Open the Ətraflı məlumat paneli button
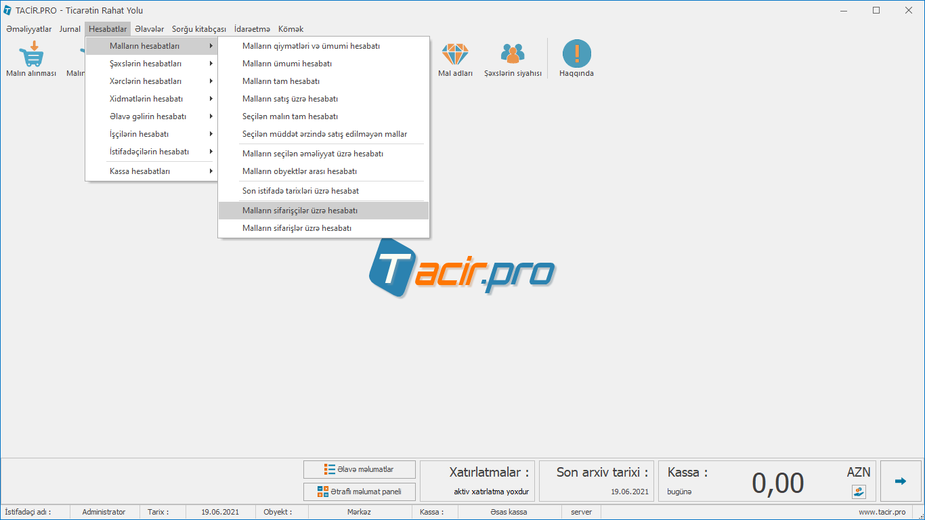The width and height of the screenshot is (925, 520). [360, 492]
